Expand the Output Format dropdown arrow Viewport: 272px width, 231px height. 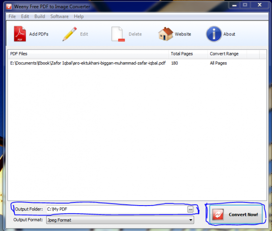(x=191, y=220)
